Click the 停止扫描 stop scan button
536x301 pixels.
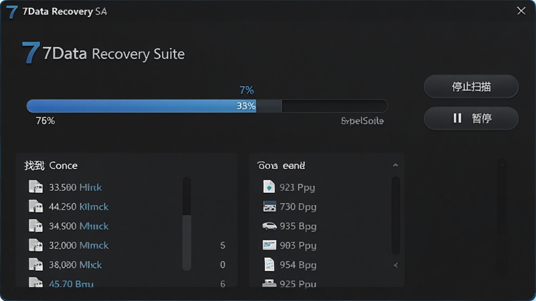click(x=471, y=86)
